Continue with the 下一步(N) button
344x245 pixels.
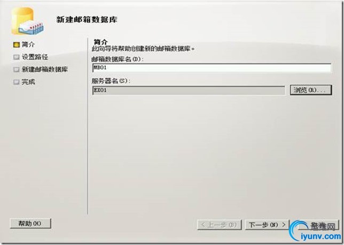[x=267, y=225]
